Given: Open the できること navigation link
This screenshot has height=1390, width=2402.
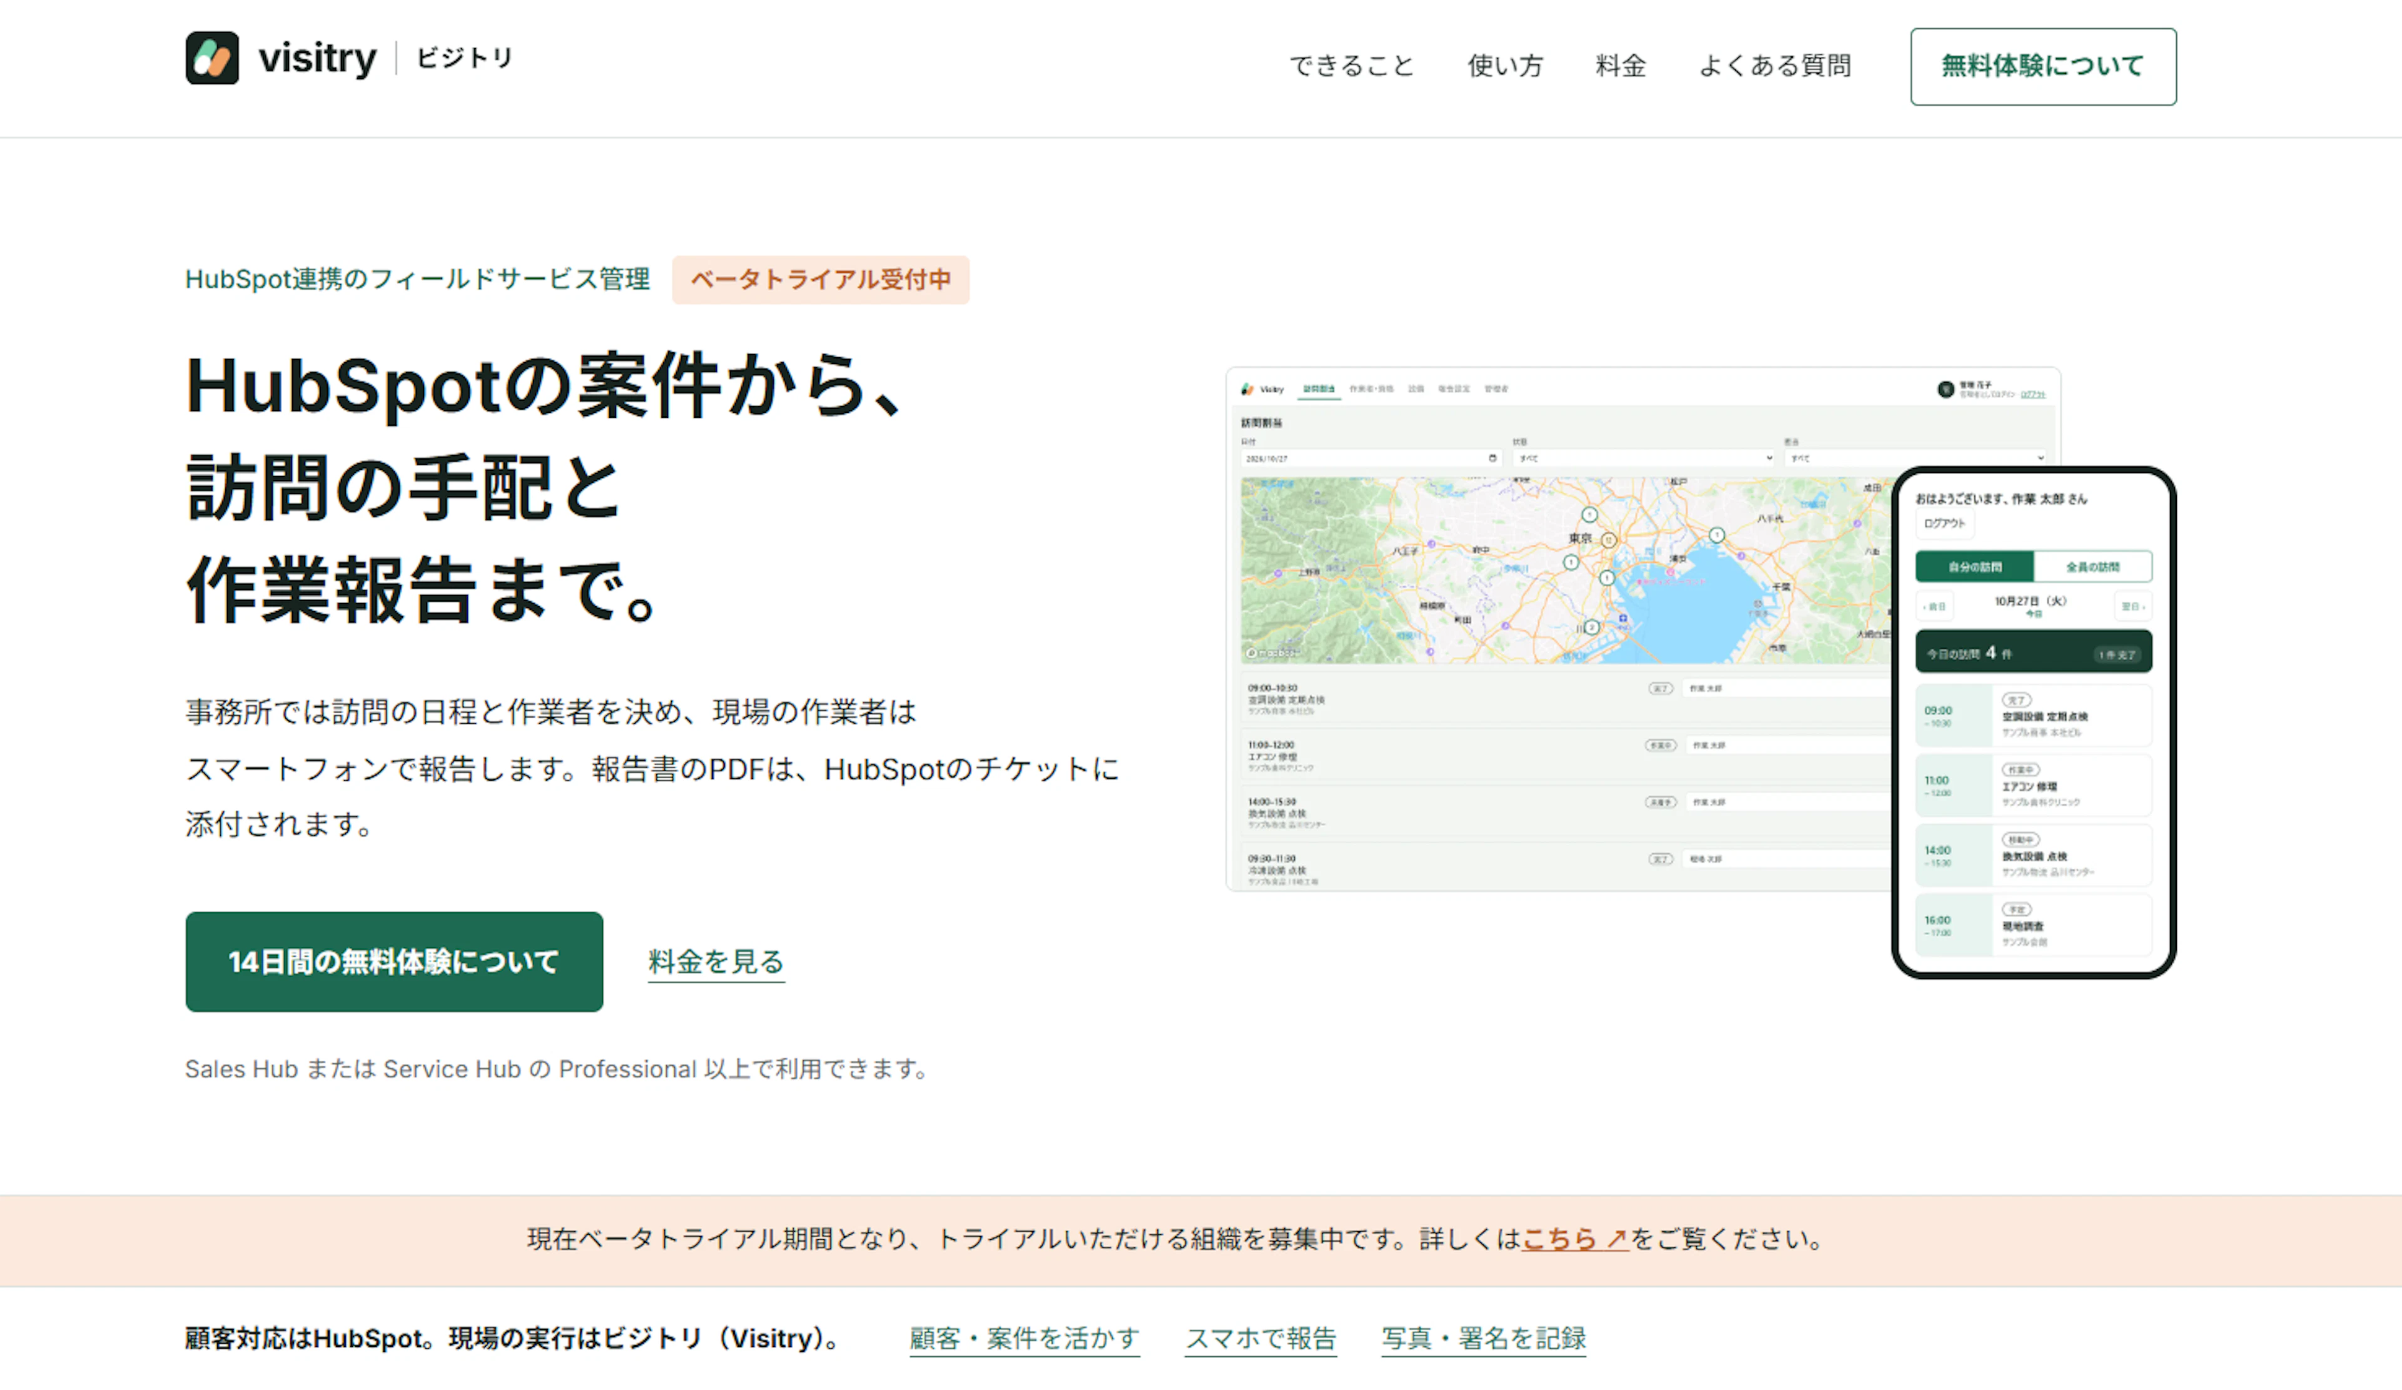Looking at the screenshot, I should point(1352,66).
